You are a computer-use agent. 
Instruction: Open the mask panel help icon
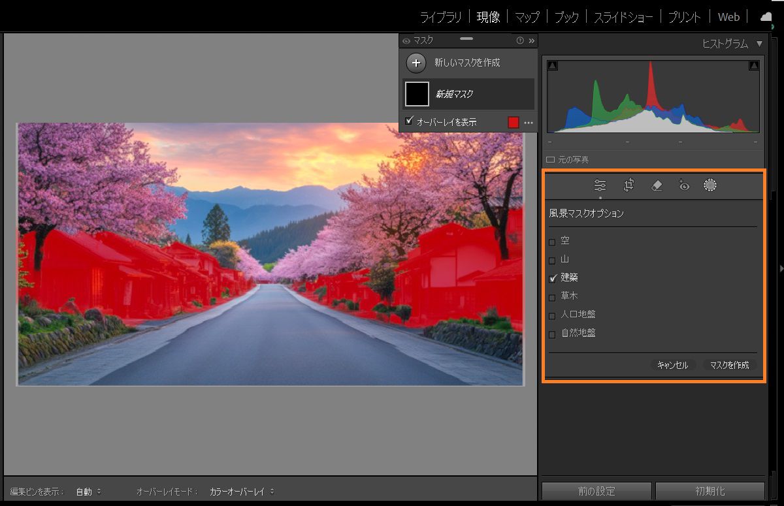(x=519, y=40)
